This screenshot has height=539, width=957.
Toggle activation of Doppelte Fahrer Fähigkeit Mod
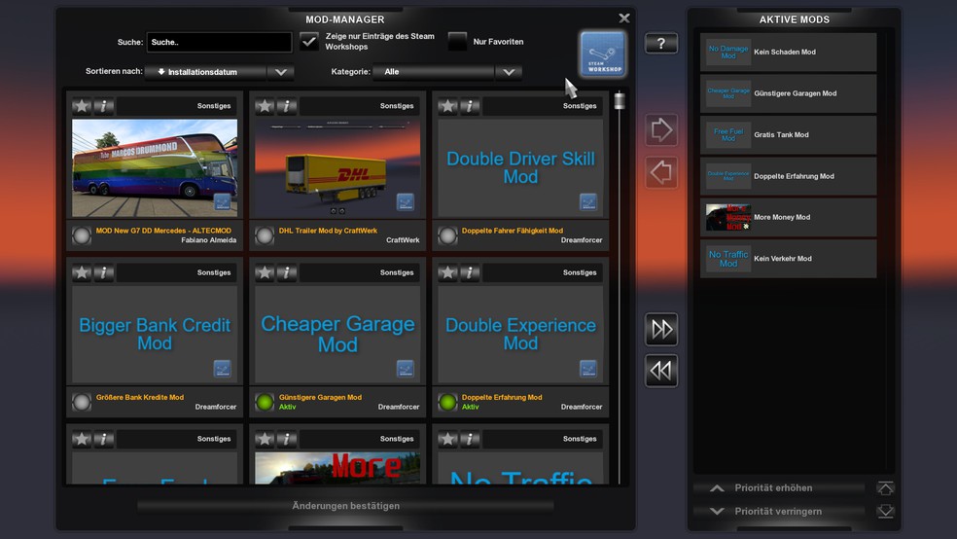(448, 235)
